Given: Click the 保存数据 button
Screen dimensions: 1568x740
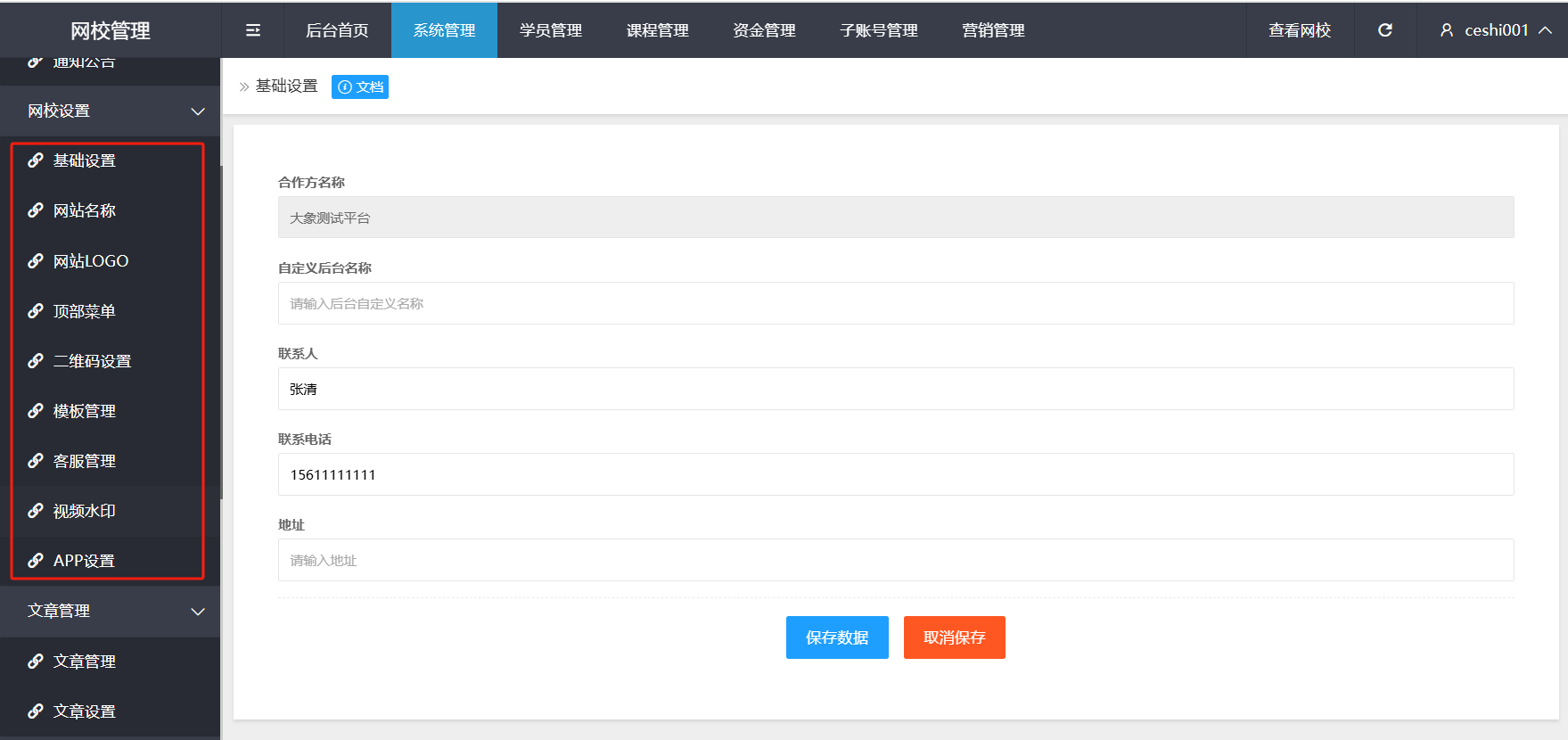Looking at the screenshot, I should (837, 637).
